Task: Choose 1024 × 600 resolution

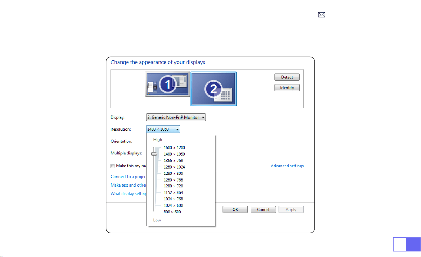Action: pyautogui.click(x=173, y=205)
